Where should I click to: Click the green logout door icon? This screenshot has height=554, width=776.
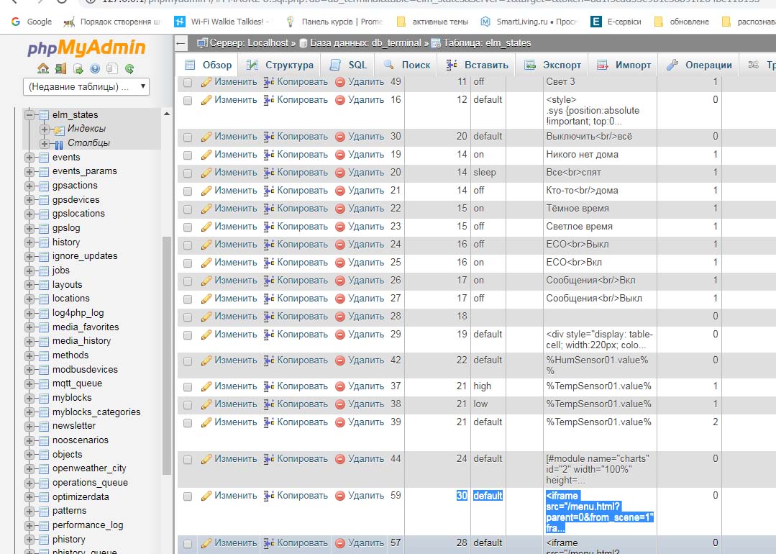[x=60, y=69]
